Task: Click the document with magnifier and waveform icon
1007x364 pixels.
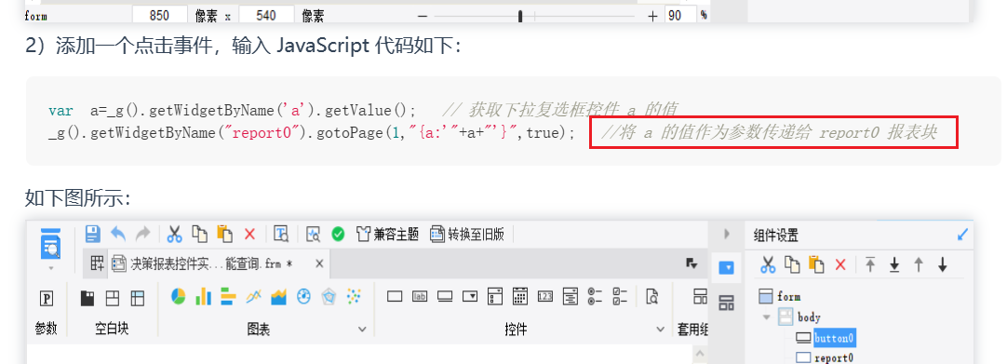Action: [313, 234]
